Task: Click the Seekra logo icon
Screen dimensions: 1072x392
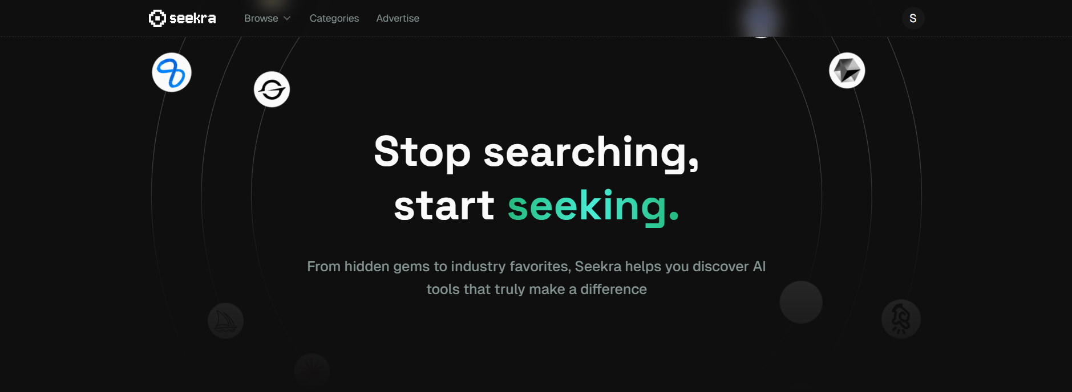Action: point(156,18)
